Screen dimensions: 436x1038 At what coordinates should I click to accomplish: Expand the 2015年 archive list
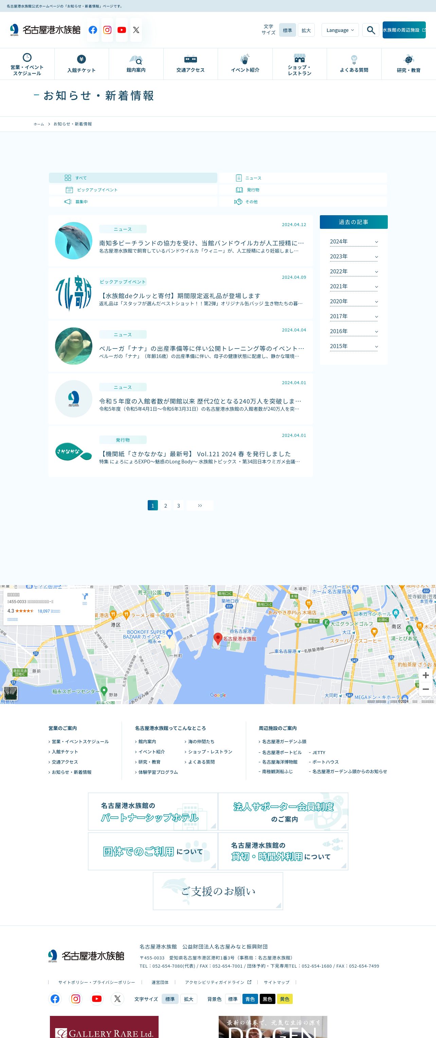pyautogui.click(x=354, y=346)
